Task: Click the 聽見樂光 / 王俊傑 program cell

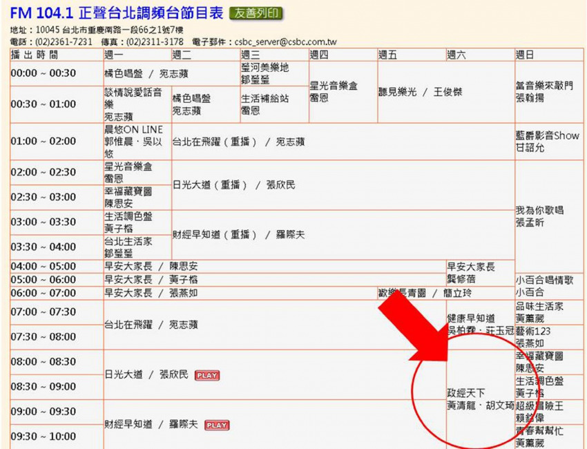Action: [419, 92]
